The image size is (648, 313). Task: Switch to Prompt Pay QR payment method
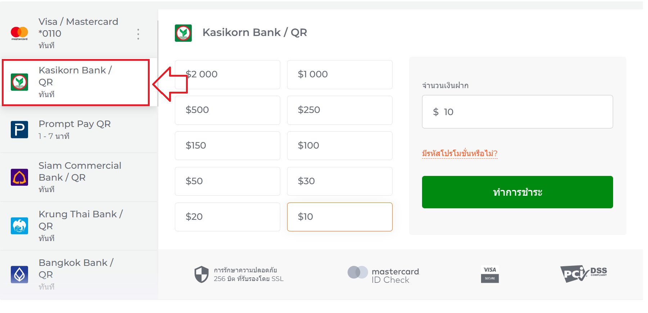point(79,130)
